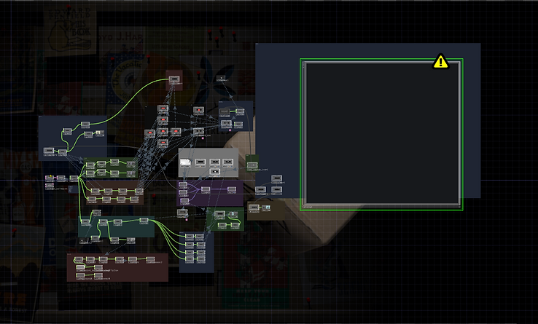Select the rightmost node in the gray backdrop
Screen dimensions: 538x324
(228, 162)
